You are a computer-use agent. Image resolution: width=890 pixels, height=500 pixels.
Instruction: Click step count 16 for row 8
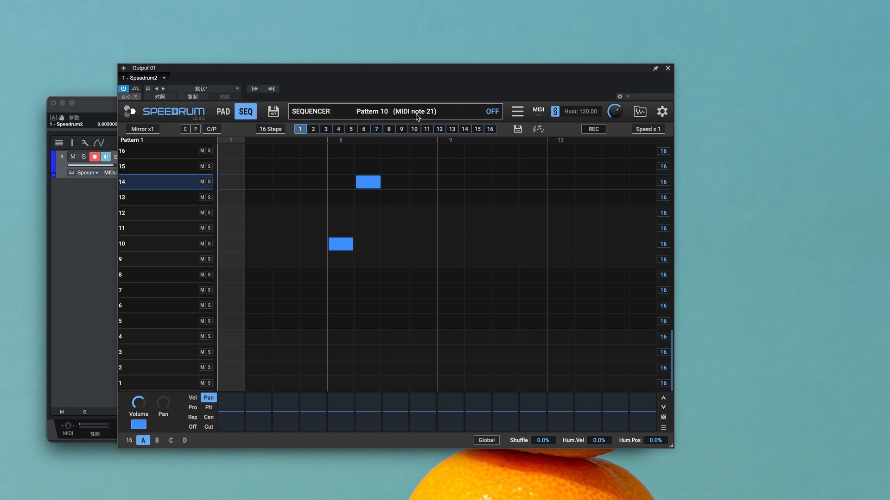click(x=663, y=275)
